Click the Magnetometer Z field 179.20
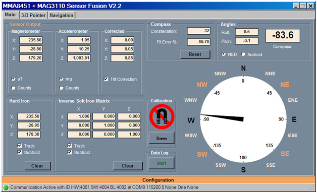The height and width of the screenshot is (193, 317). (x=31, y=58)
